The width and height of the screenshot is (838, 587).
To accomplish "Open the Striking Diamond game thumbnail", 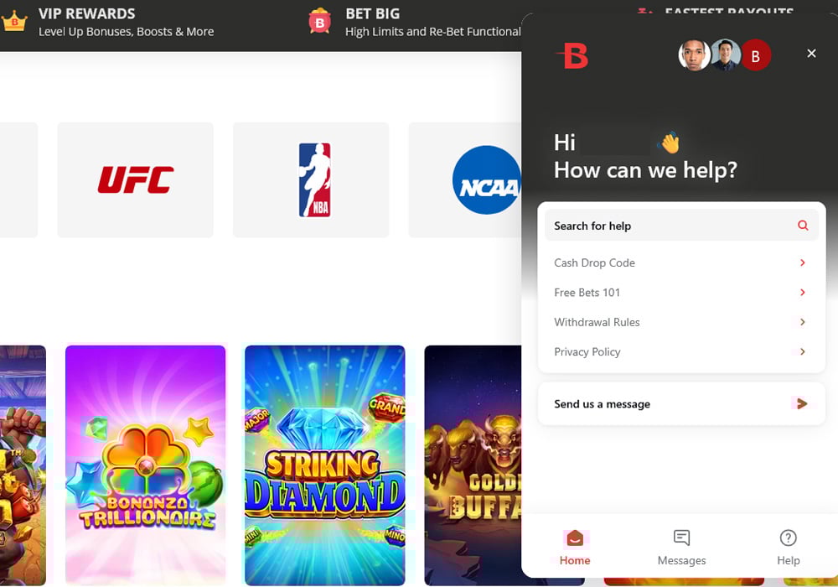I will coord(324,465).
